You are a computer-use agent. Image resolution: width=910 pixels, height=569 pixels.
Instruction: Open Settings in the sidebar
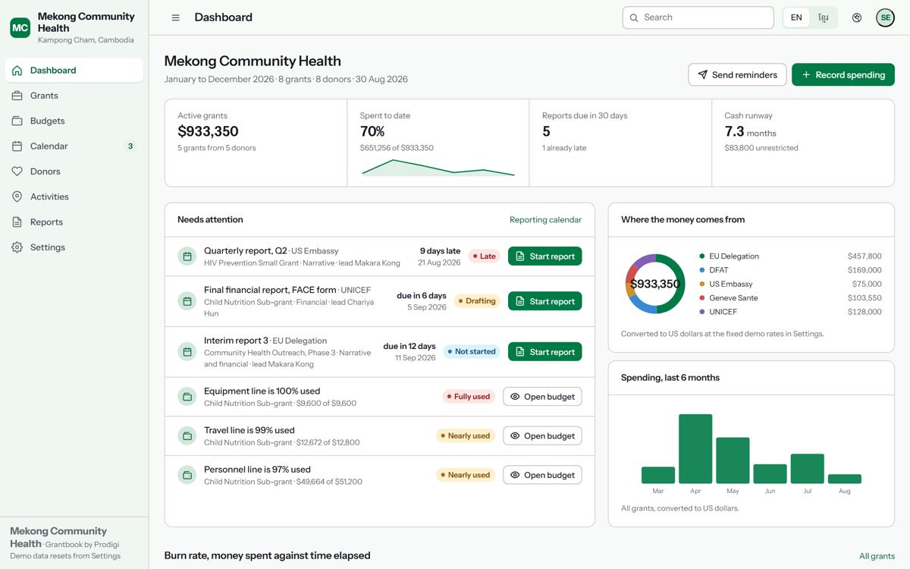pyautogui.click(x=74, y=247)
